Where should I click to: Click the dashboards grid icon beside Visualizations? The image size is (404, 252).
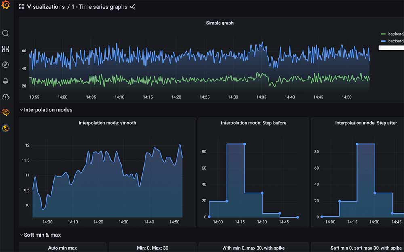tap(22, 7)
